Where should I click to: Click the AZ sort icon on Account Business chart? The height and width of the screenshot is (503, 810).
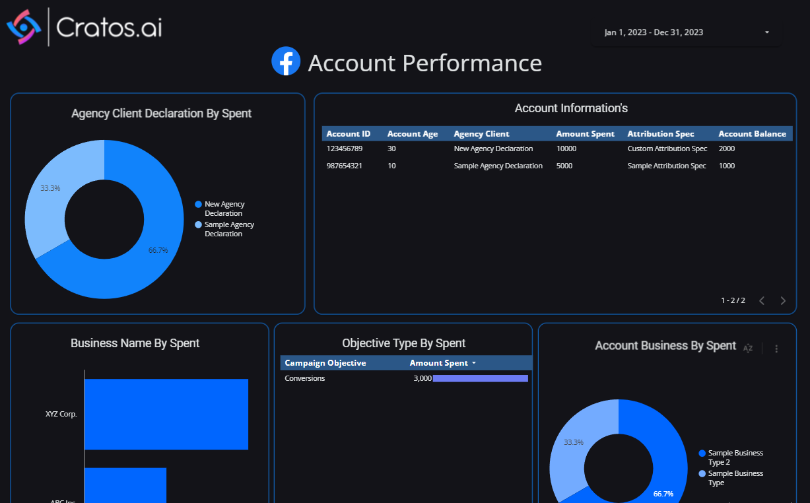(x=748, y=348)
